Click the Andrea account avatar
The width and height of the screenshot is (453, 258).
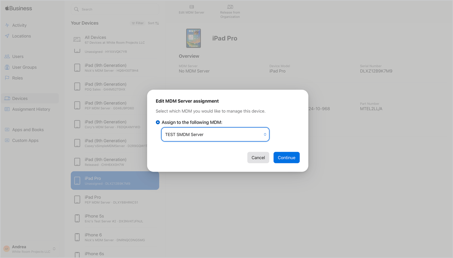7,249
